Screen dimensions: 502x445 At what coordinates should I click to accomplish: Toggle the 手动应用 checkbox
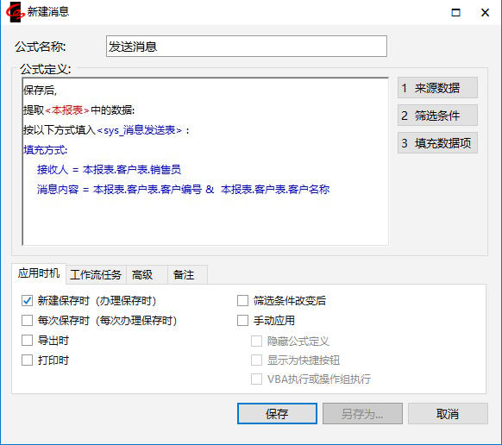(x=242, y=321)
